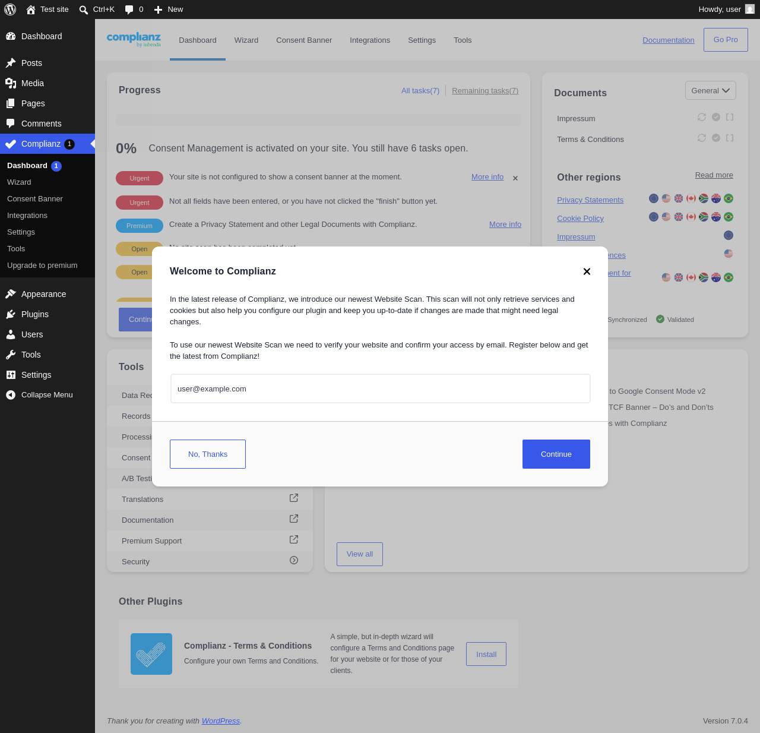Click the arrow icon in the Security row
Screen dimensions: 760x733
(294, 560)
